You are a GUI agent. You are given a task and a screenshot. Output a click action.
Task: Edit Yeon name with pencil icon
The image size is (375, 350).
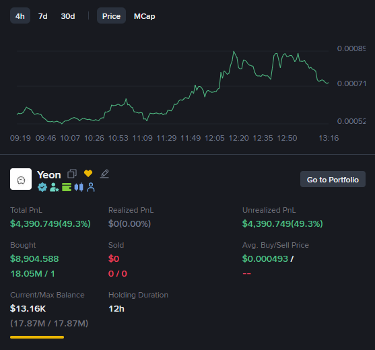click(x=104, y=174)
